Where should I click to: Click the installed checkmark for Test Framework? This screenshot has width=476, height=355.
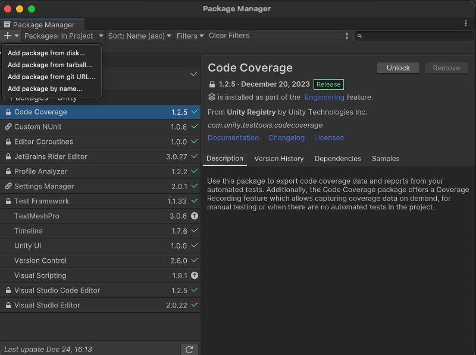194,201
